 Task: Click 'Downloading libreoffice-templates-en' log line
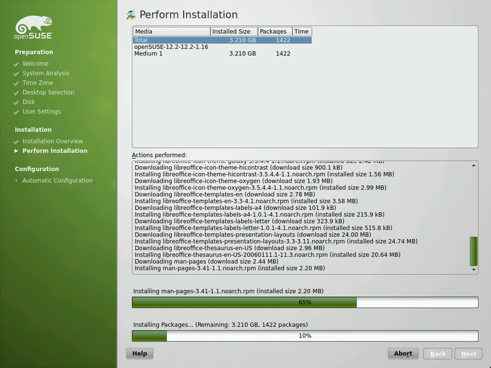(x=225, y=194)
